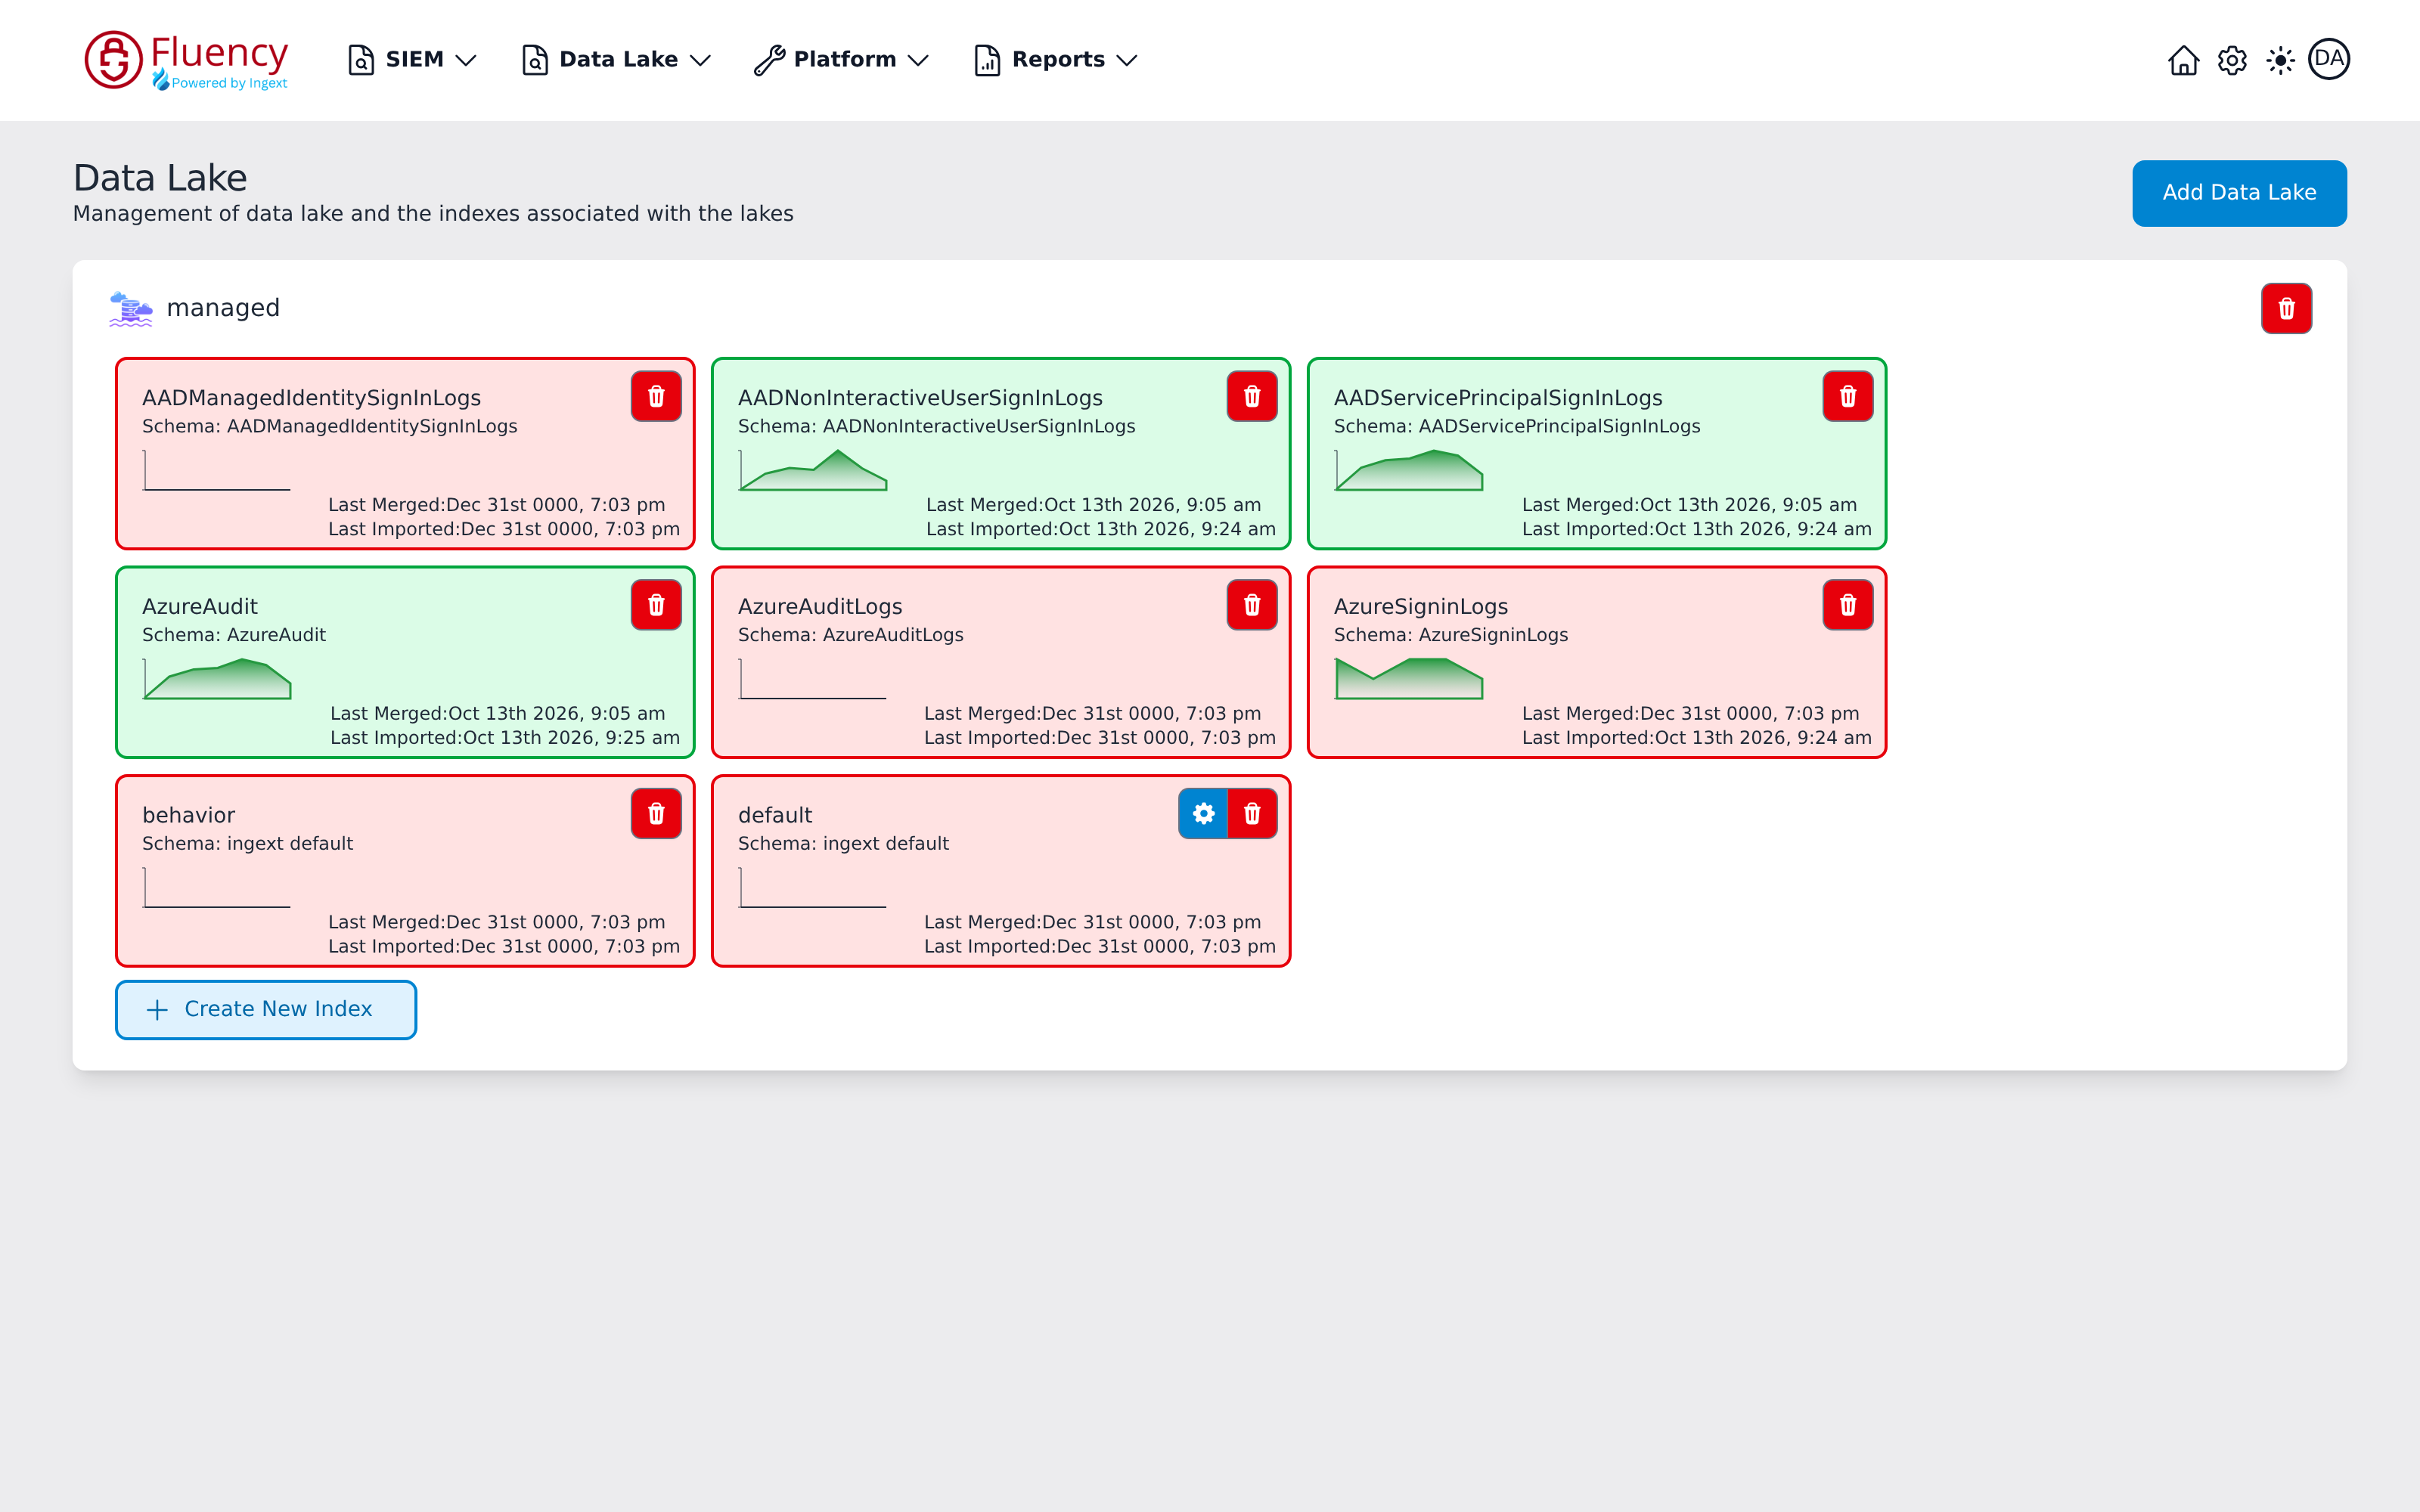Delete the behavior index
Screen dimensions: 2420x1512
[x=656, y=814]
